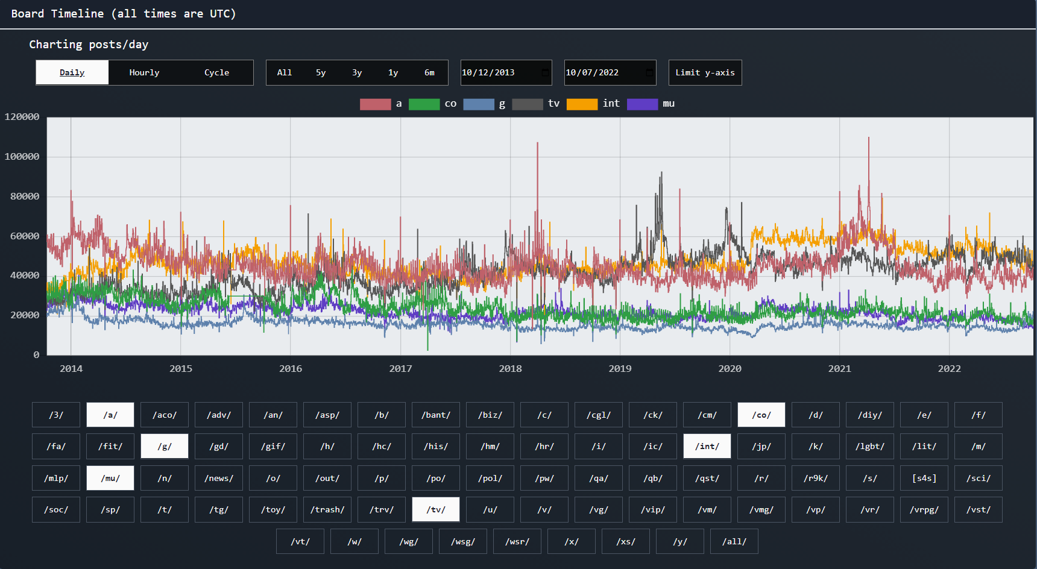This screenshot has width=1037, height=569.
Task: Switch to the Cycle chart tab
Action: [217, 73]
